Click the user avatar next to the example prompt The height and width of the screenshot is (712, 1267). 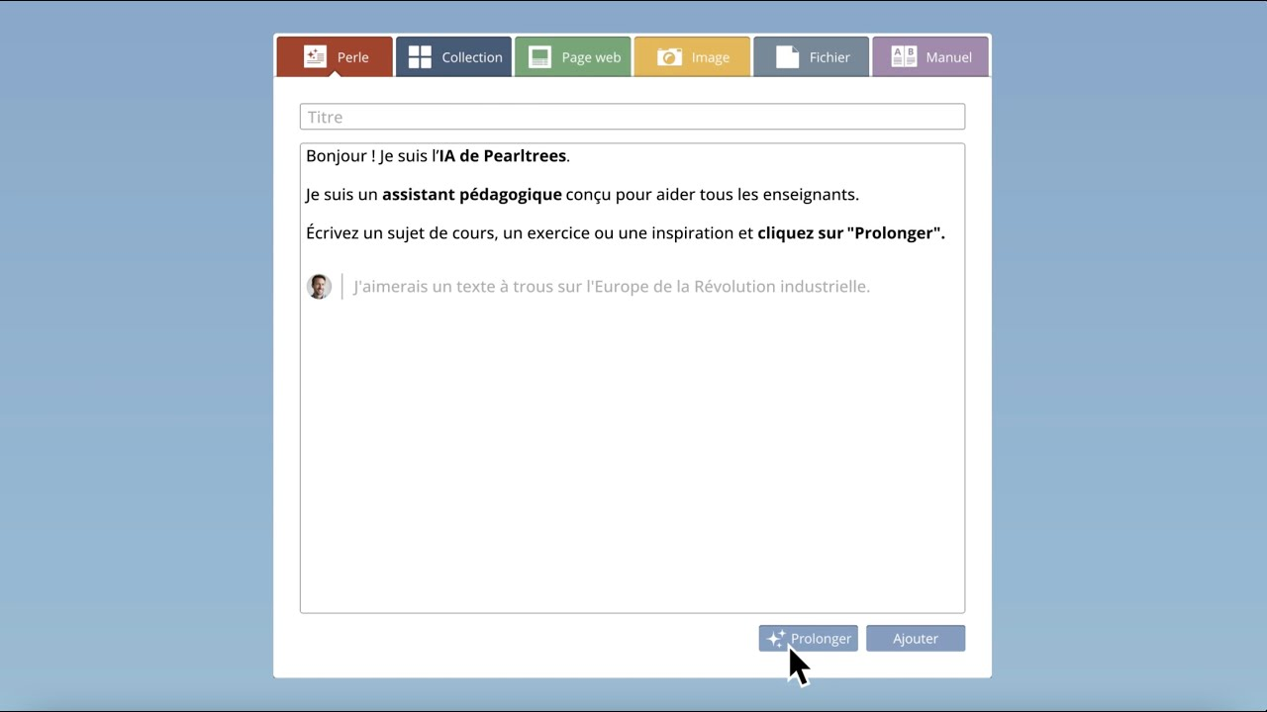pos(319,286)
